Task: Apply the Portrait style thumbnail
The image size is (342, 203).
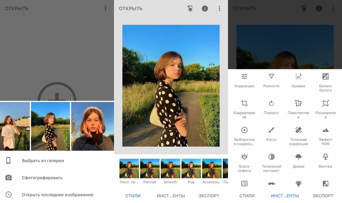Action: pyautogui.click(x=150, y=169)
